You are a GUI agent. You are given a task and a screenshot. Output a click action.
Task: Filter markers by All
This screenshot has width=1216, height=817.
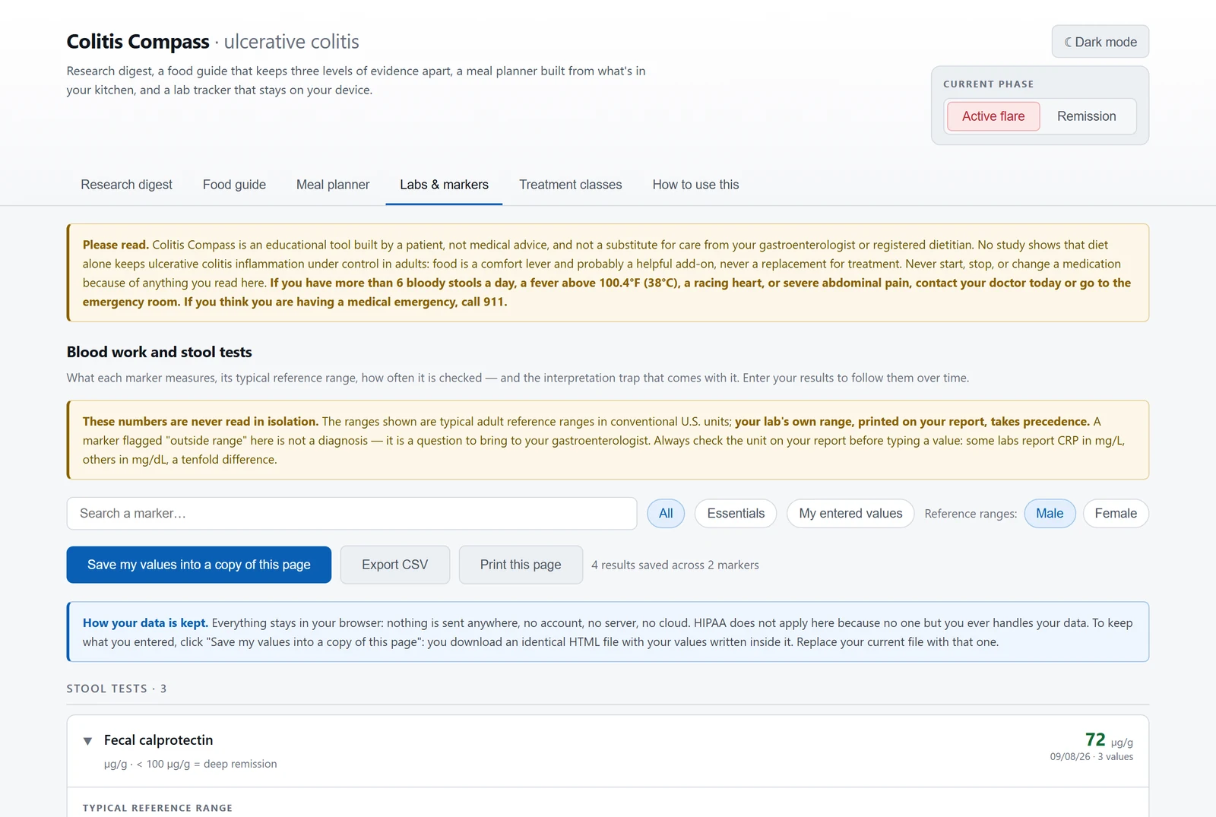(x=666, y=514)
